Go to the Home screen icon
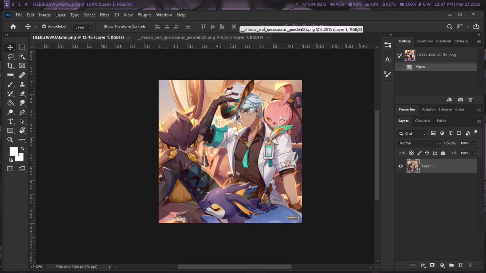The height and width of the screenshot is (273, 486). point(13,27)
